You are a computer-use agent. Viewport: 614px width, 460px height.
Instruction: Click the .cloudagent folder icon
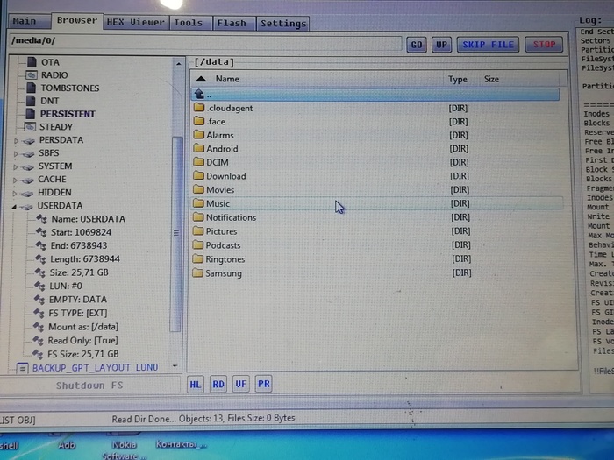[199, 108]
